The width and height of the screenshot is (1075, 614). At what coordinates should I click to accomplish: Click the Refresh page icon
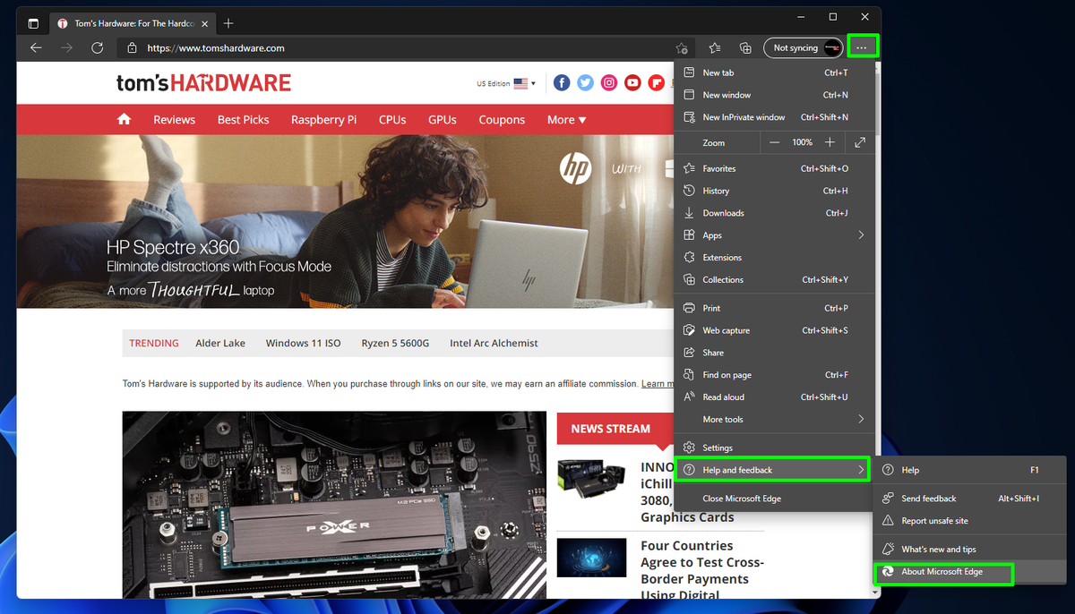[x=97, y=48]
